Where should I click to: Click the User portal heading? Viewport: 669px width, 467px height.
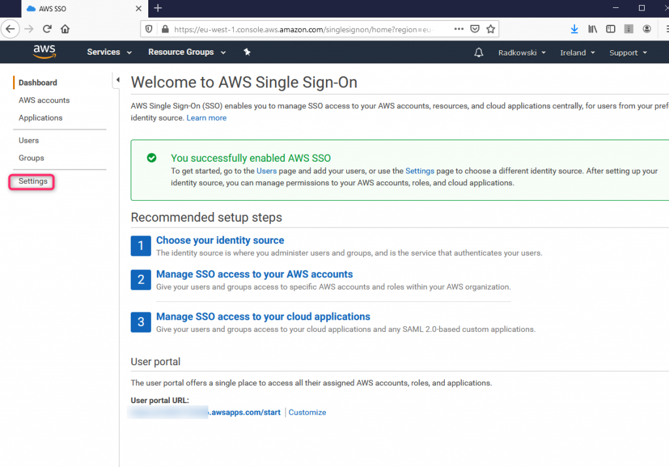(x=155, y=362)
